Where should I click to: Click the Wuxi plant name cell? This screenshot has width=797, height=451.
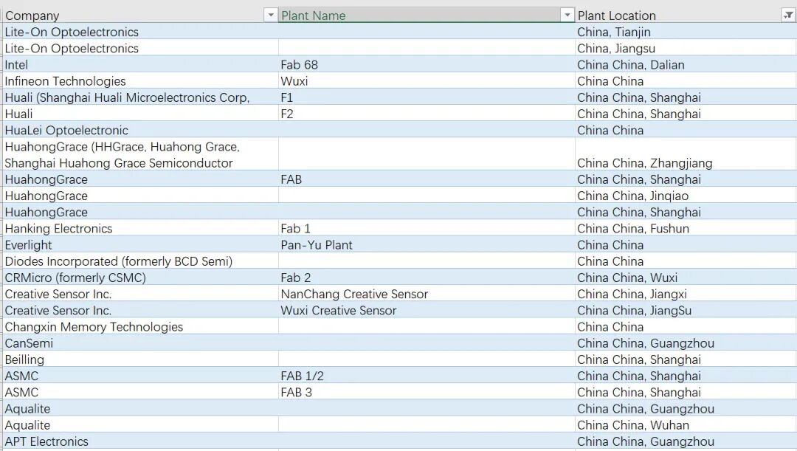(x=427, y=81)
